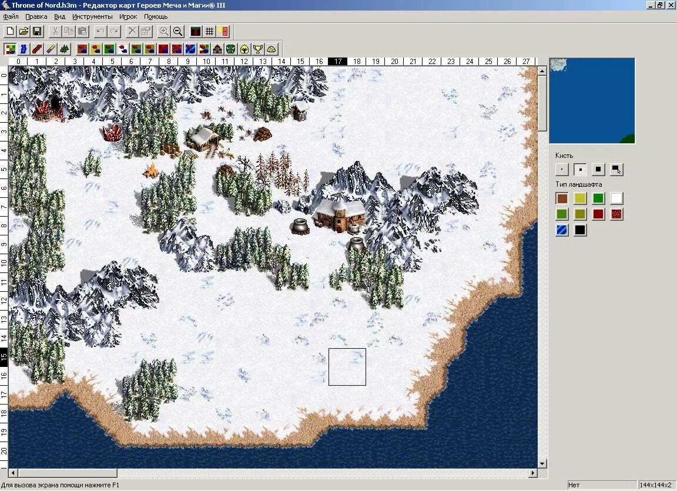This screenshot has width=677, height=492.
Task: Open the Инструменты menu
Action: [x=92, y=16]
